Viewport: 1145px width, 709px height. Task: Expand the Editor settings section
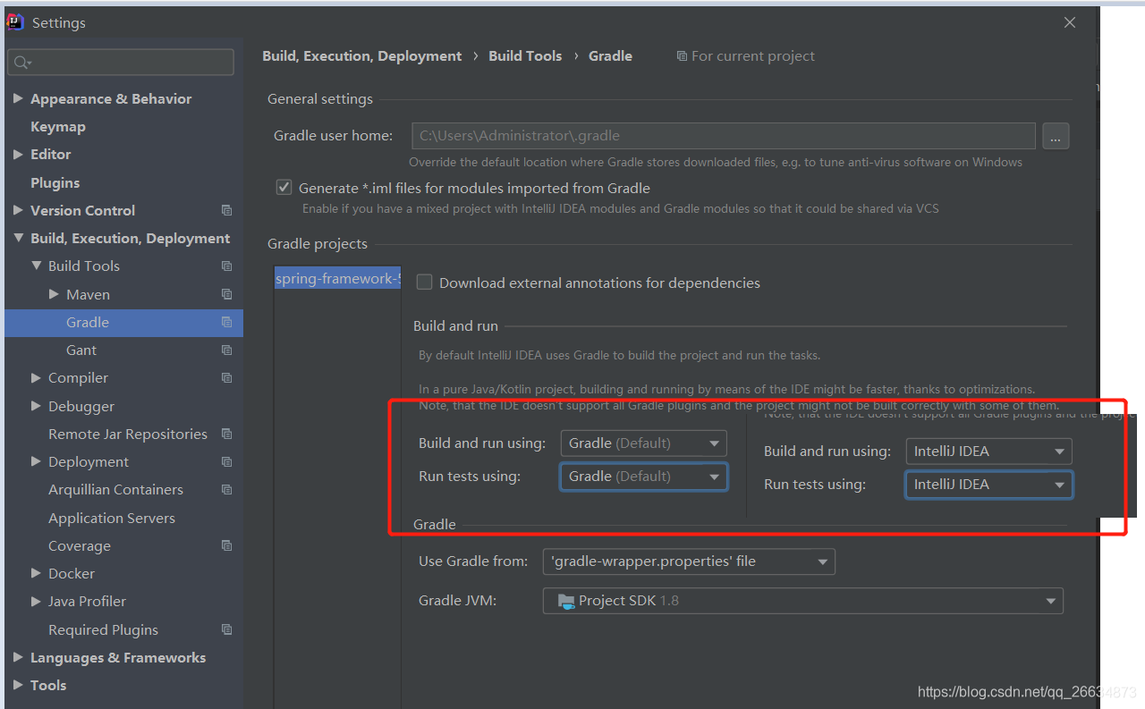pos(18,154)
